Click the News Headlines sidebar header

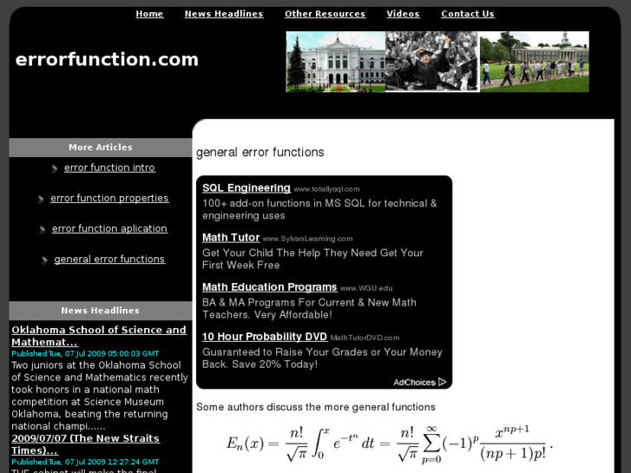[x=100, y=311]
